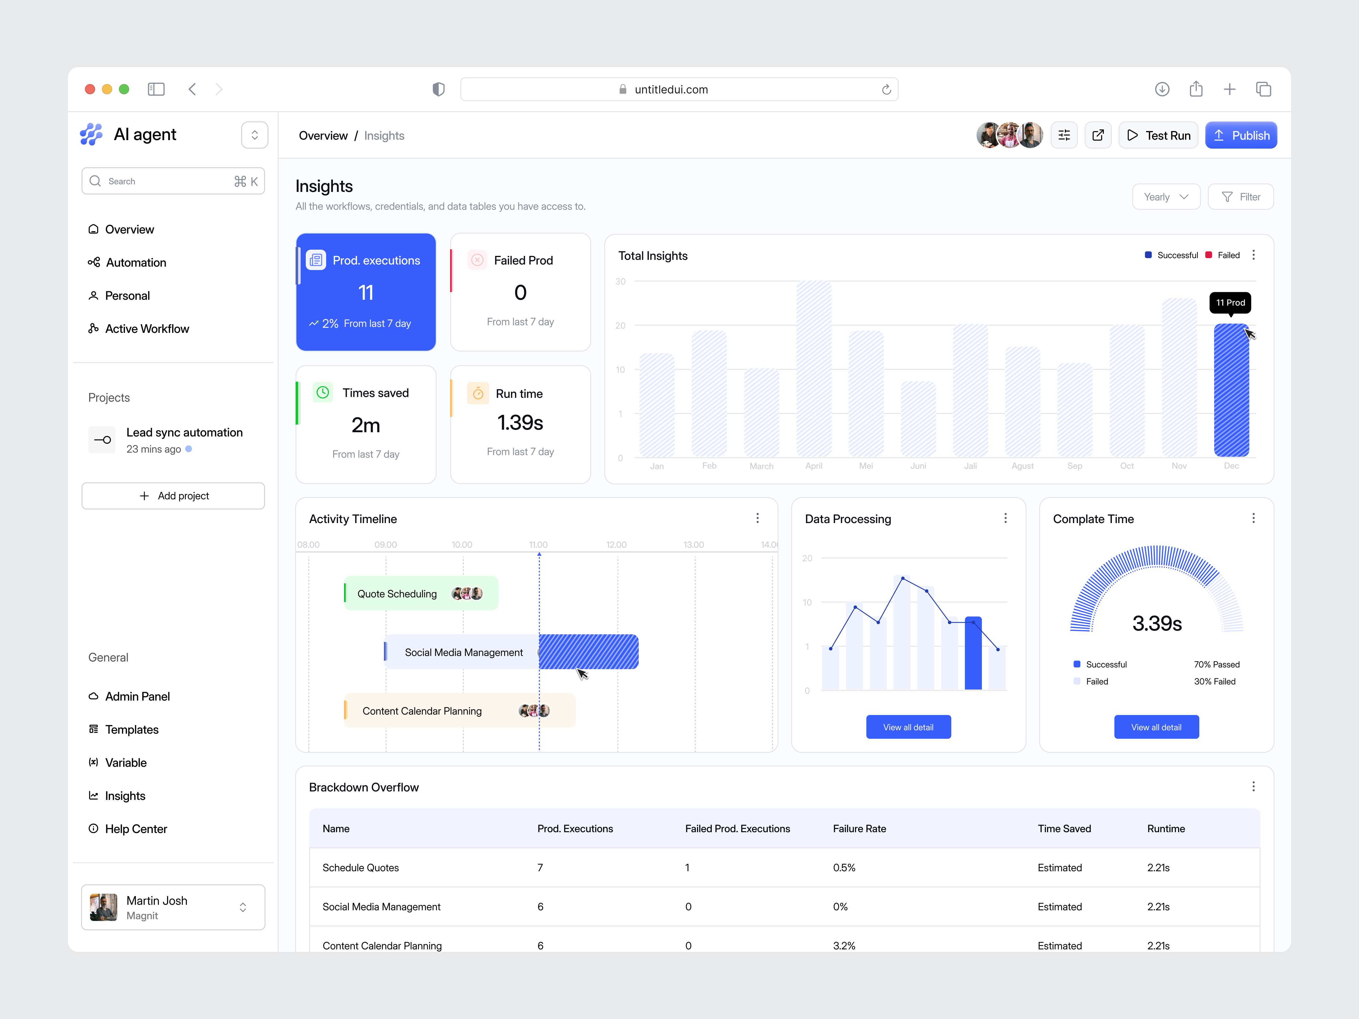
Task: Open the Martin Josh account chevron
Action: click(x=243, y=907)
